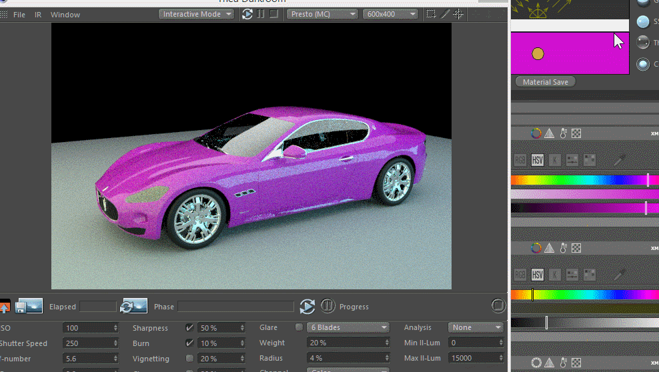Click the Min Il-Lum value field
The width and height of the screenshot is (659, 372).
476,343
